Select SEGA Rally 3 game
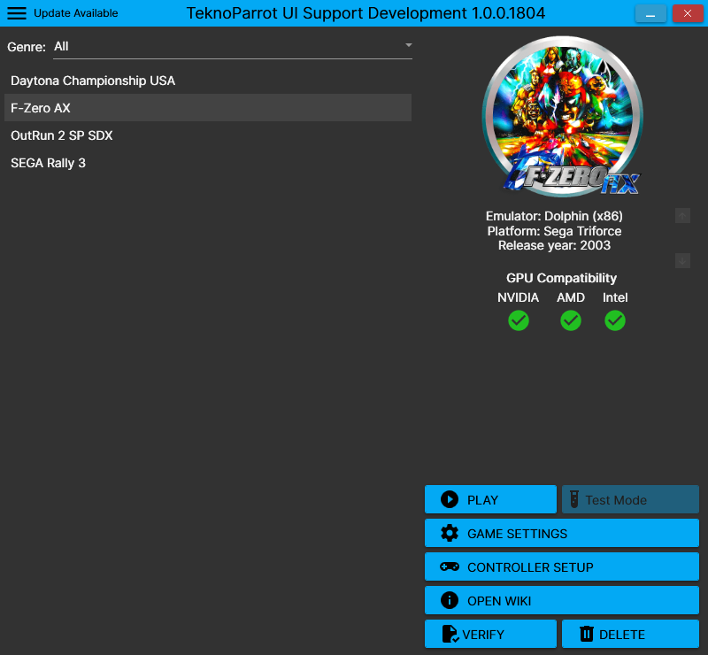Image resolution: width=708 pixels, height=655 pixels. [208, 163]
